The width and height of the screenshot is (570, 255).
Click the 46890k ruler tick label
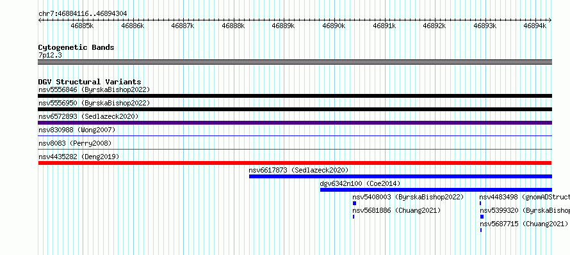click(x=334, y=26)
